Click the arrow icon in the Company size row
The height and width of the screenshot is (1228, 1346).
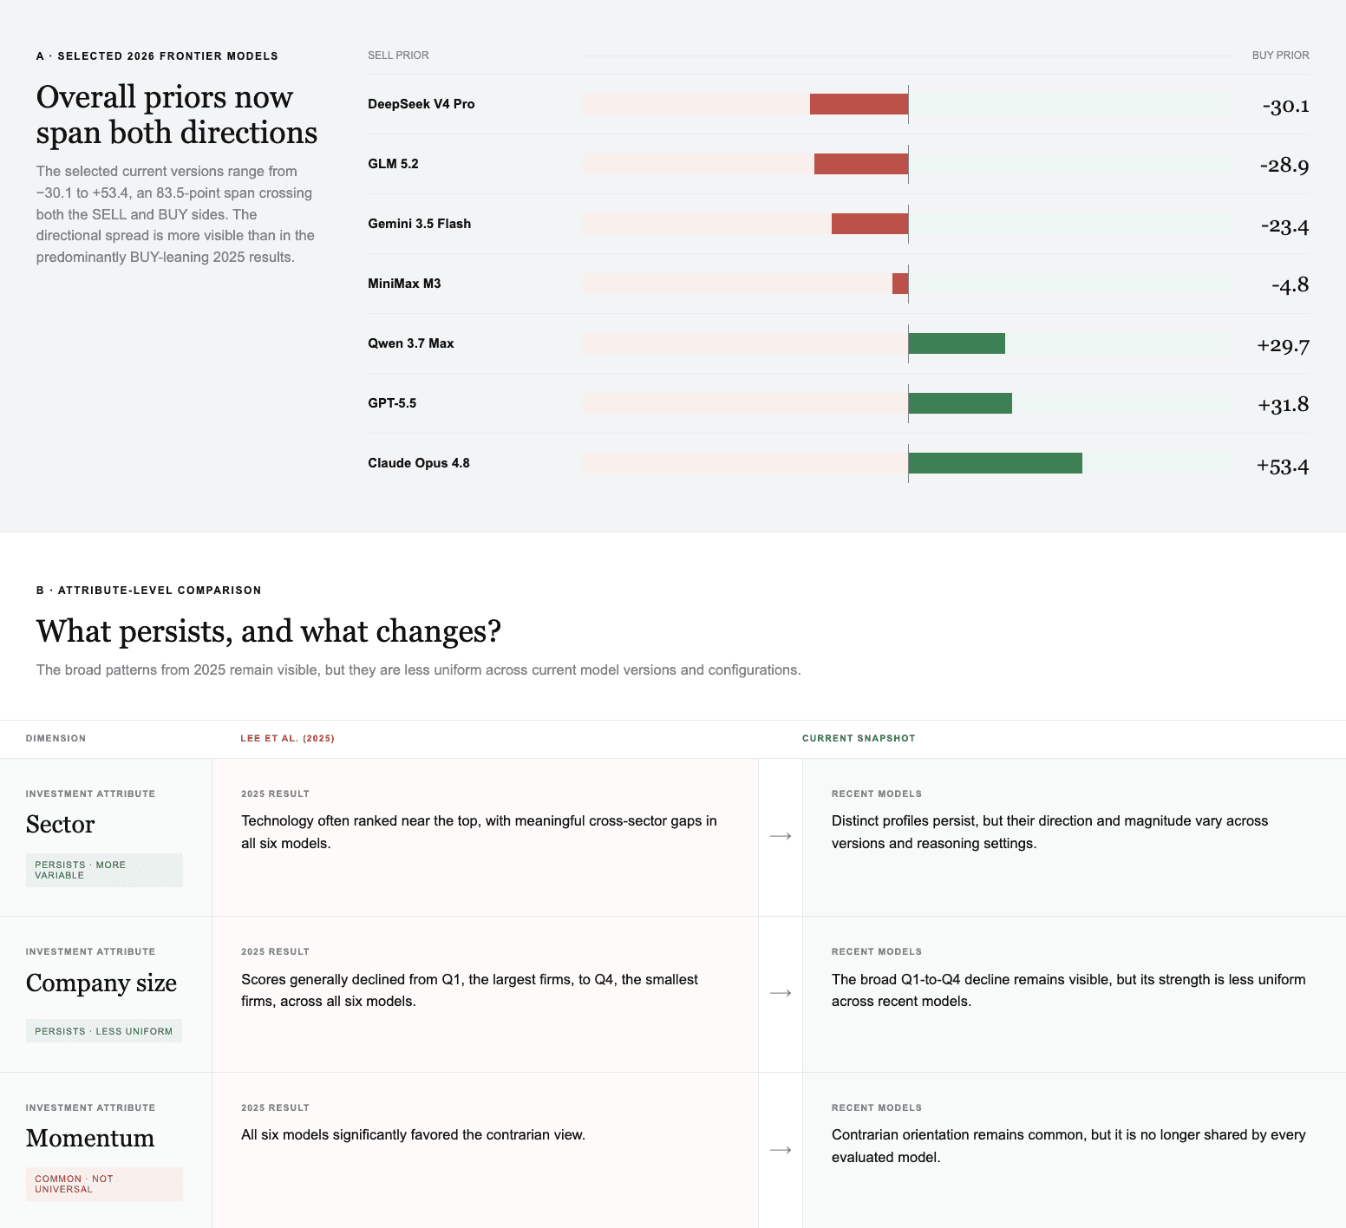pyautogui.click(x=781, y=993)
